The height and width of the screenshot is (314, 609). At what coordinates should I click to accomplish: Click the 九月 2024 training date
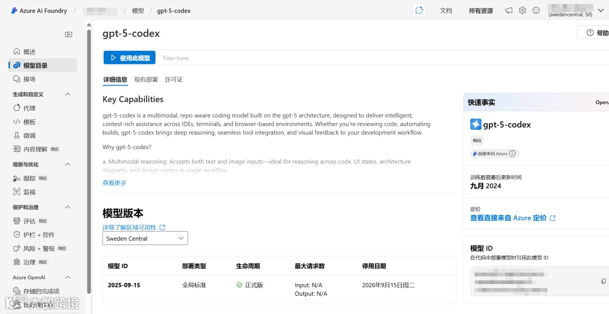486,186
